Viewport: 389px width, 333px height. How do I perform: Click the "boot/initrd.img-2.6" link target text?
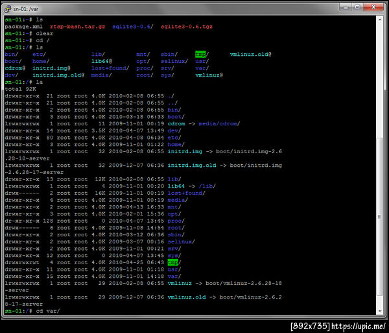click(249, 151)
